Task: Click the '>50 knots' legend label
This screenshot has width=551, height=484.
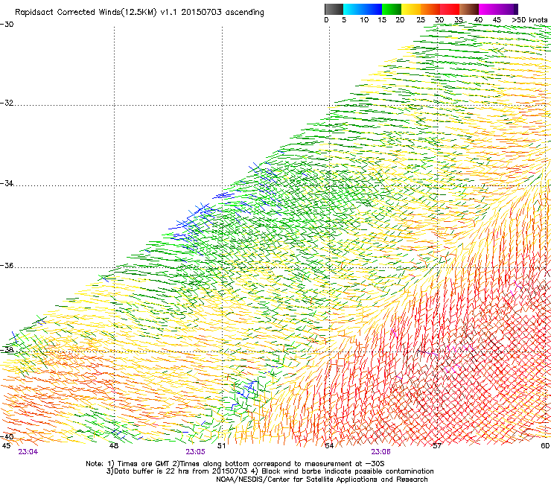Action: click(x=529, y=20)
